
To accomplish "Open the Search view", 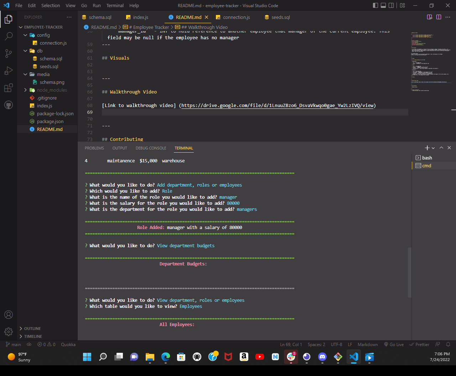I will pos(9,36).
